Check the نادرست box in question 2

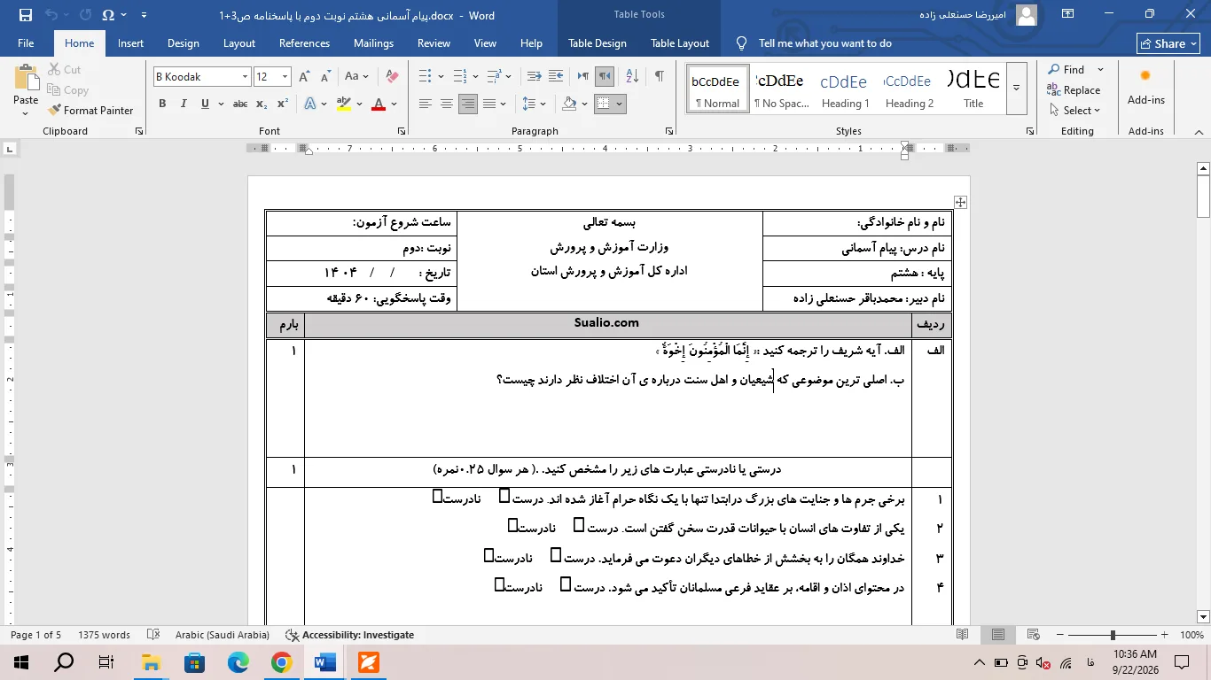[512, 525]
